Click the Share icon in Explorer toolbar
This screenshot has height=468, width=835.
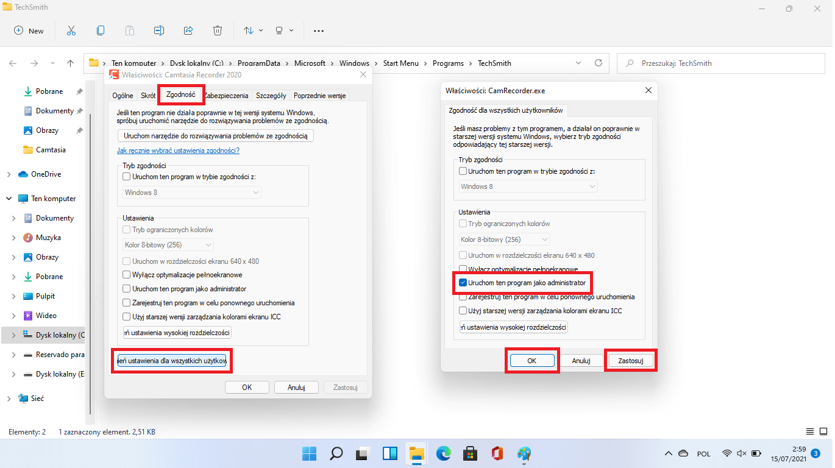188,30
